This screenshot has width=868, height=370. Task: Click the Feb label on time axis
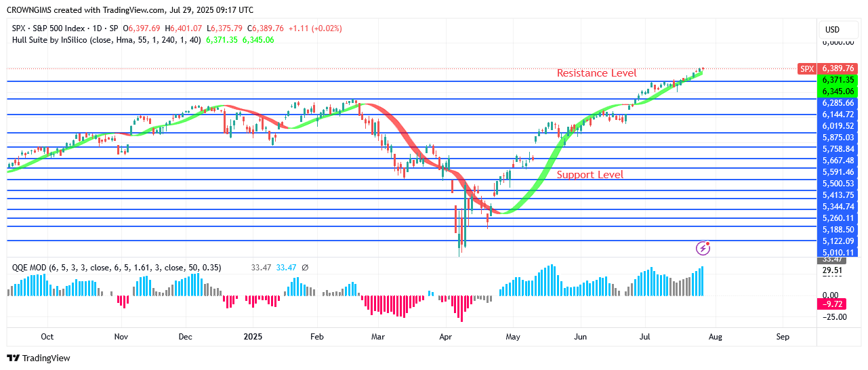click(316, 336)
